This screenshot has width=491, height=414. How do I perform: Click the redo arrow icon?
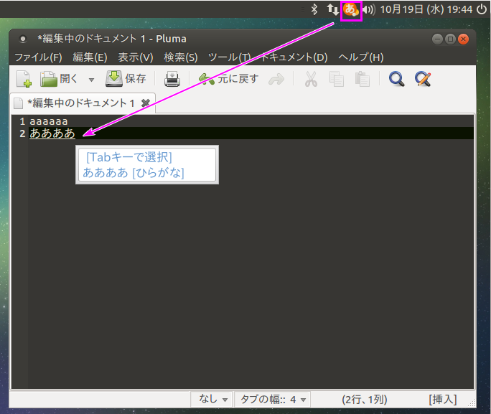pos(276,80)
